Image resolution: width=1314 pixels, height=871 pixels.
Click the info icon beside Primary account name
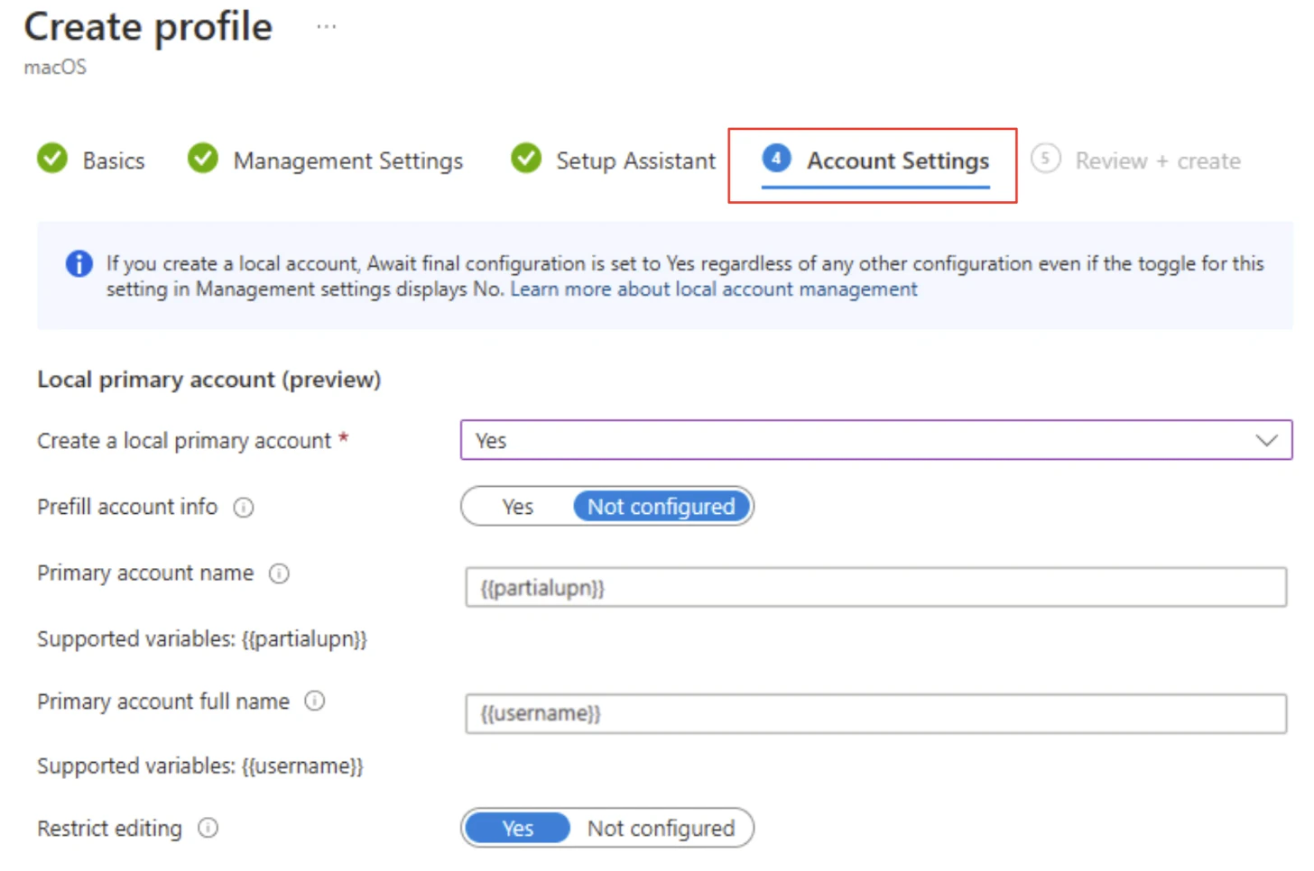280,573
